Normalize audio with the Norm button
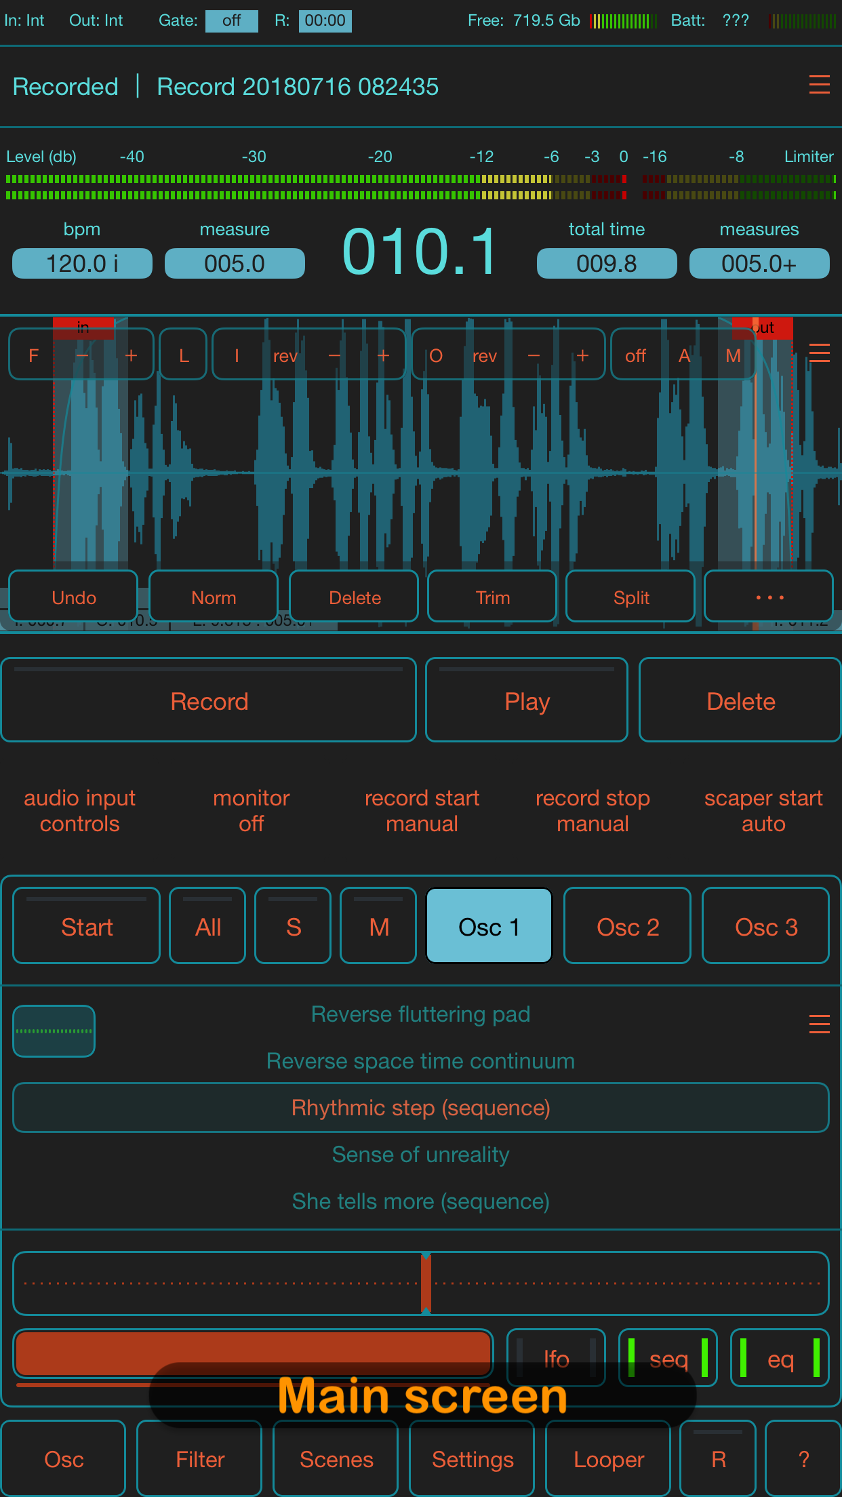Viewport: 842px width, 1497px height. [x=214, y=597]
